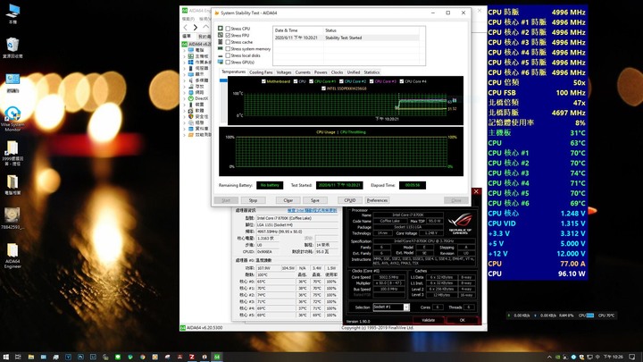643x362 pixels.
Task: Switch to the Statistics tab
Action: [372, 72]
